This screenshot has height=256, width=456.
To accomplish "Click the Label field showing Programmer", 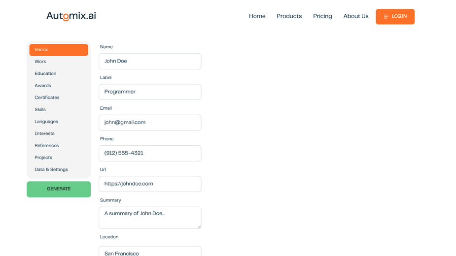I will point(150,92).
